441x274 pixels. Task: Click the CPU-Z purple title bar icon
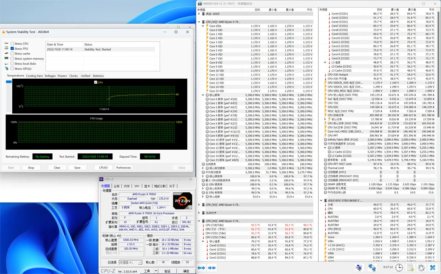point(101,179)
